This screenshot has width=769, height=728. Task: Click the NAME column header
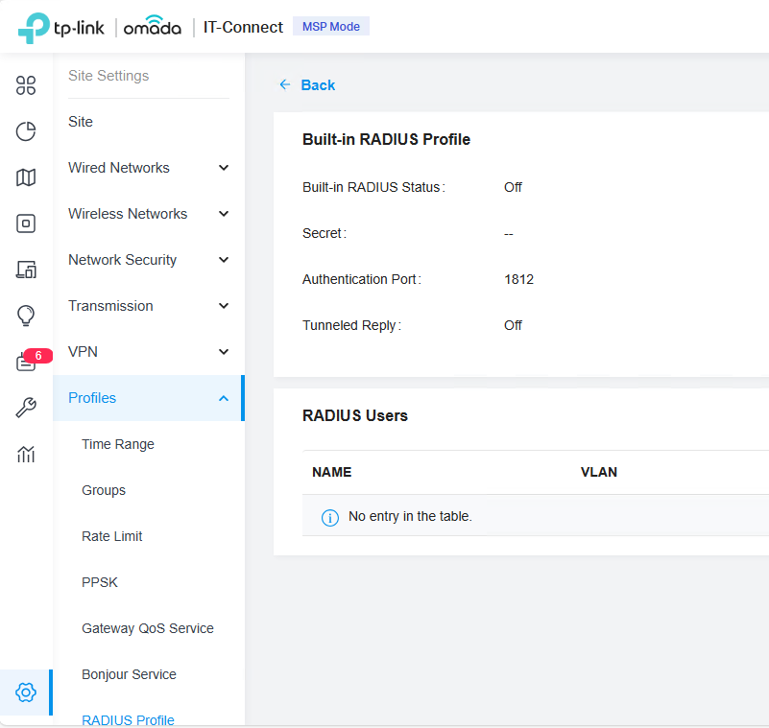332,472
